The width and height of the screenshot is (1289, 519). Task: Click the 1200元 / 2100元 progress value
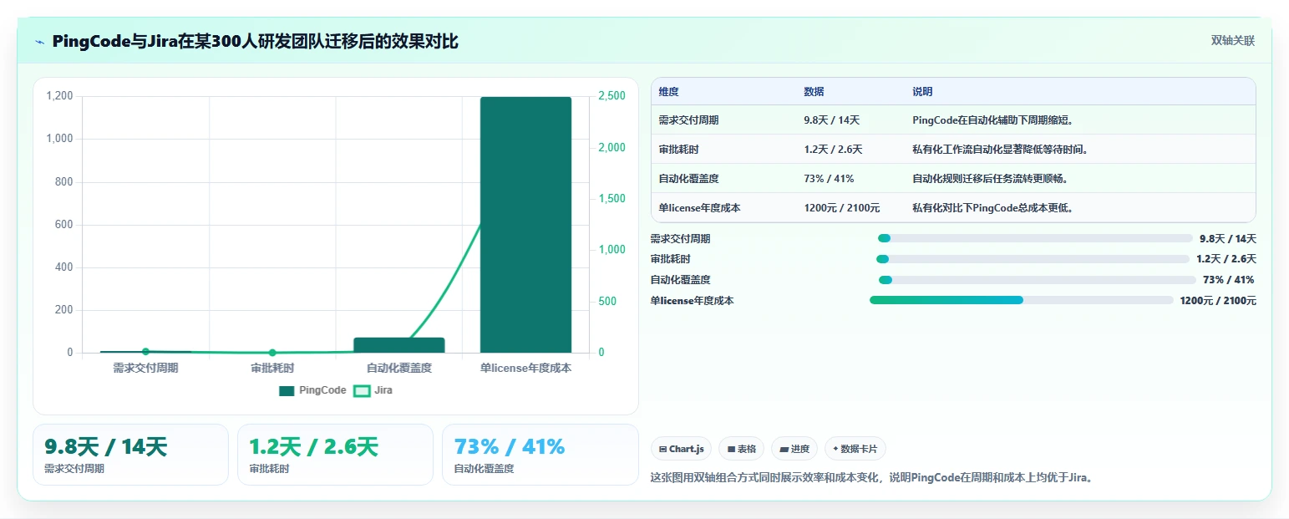point(1218,300)
